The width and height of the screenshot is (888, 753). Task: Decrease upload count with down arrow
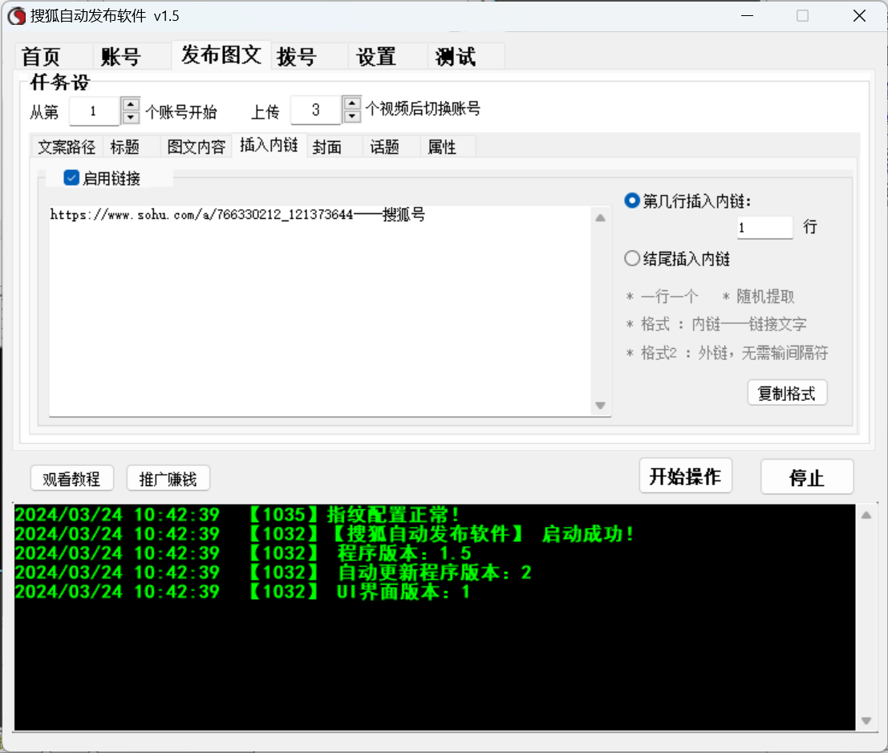click(x=352, y=115)
